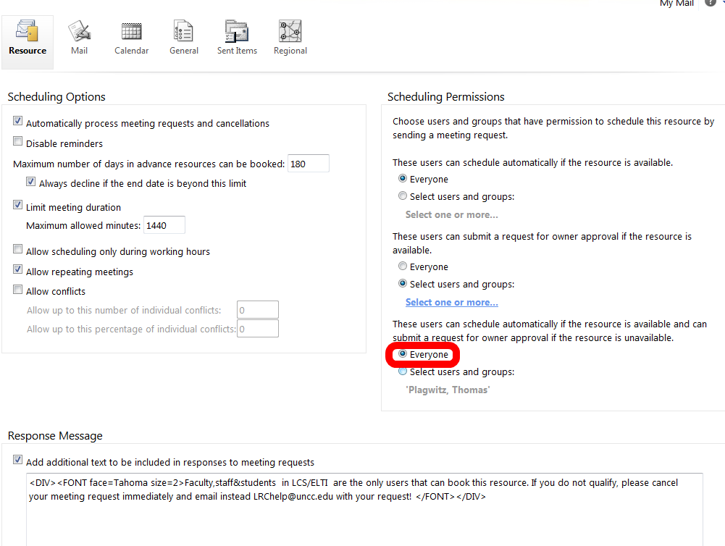Toggle Allow scheduling only during working hours
The image size is (725, 546).
pyautogui.click(x=18, y=251)
